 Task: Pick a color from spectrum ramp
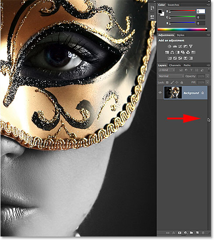[182, 29]
